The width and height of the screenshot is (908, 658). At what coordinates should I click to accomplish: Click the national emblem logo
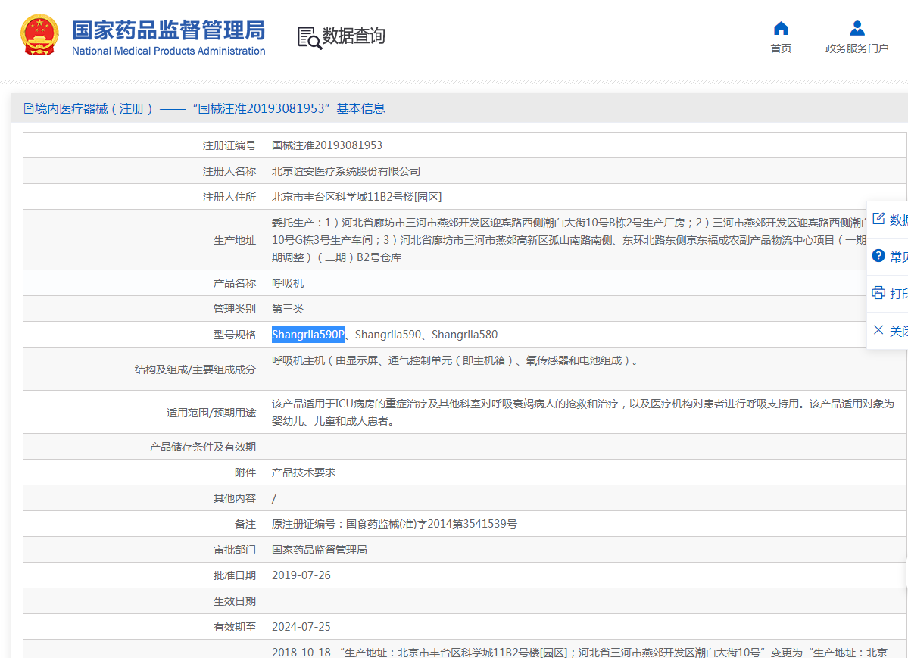39,35
